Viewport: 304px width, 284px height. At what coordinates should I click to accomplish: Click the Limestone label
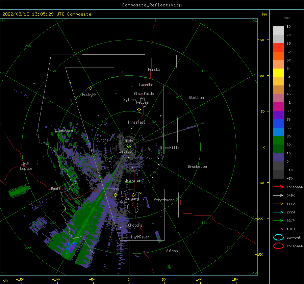[64, 130]
